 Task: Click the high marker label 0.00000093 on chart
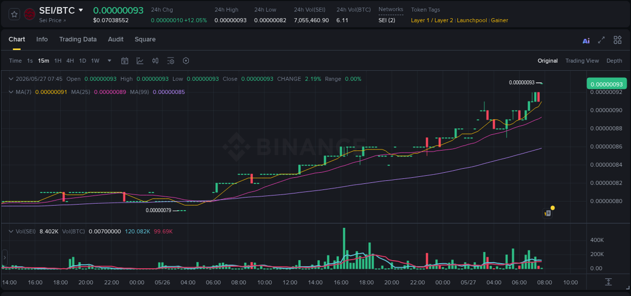pyautogui.click(x=521, y=82)
